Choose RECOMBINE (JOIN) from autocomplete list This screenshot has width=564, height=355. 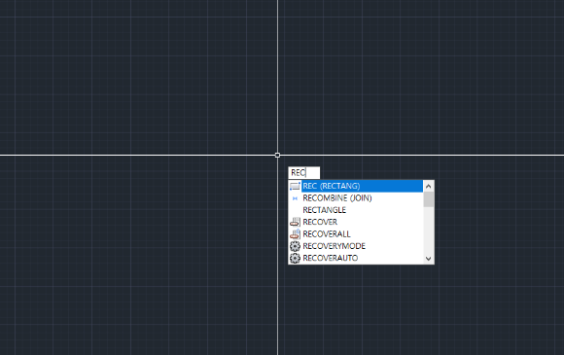click(356, 198)
